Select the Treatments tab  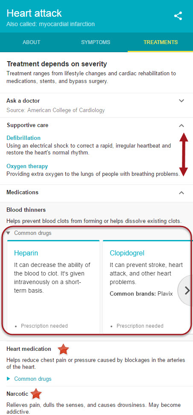coord(161,42)
